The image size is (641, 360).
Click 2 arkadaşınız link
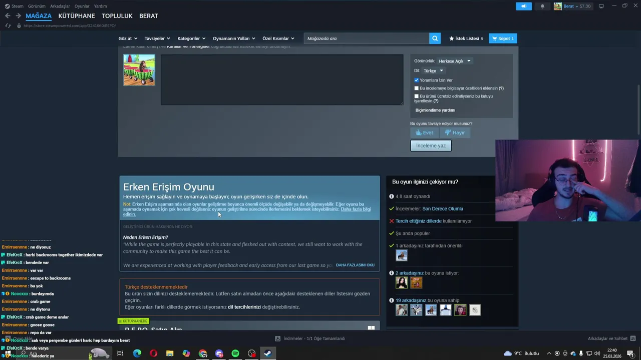410,273
